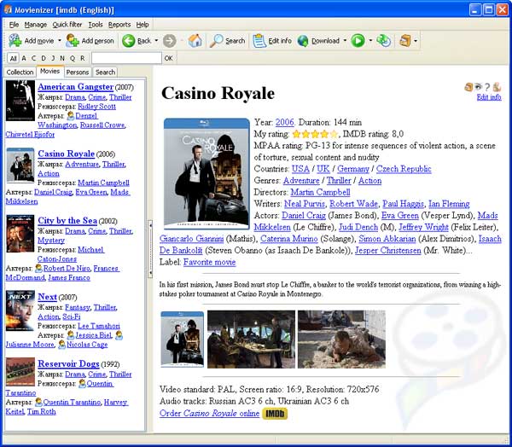Click the question mark icon on movie page
512x447 pixels.
(486, 87)
